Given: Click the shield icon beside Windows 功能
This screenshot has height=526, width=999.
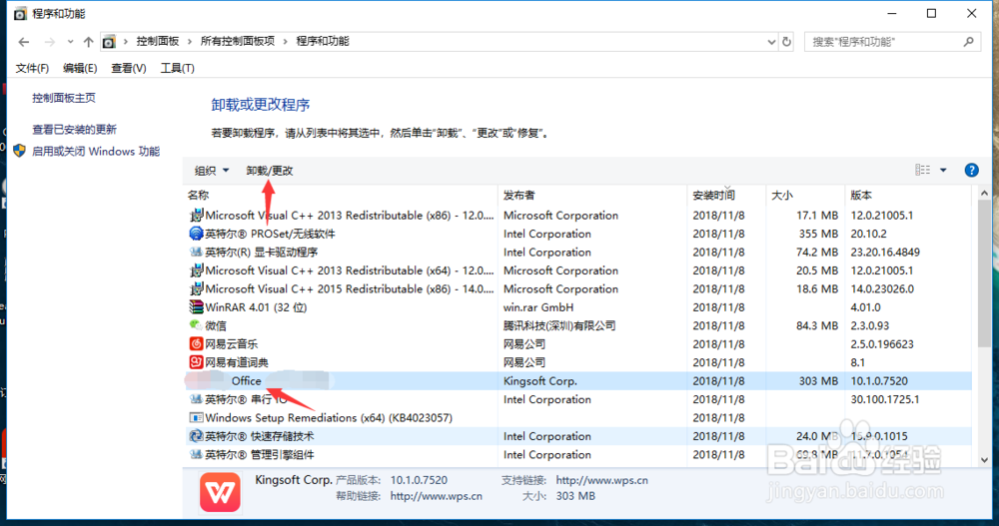Looking at the screenshot, I should (20, 151).
